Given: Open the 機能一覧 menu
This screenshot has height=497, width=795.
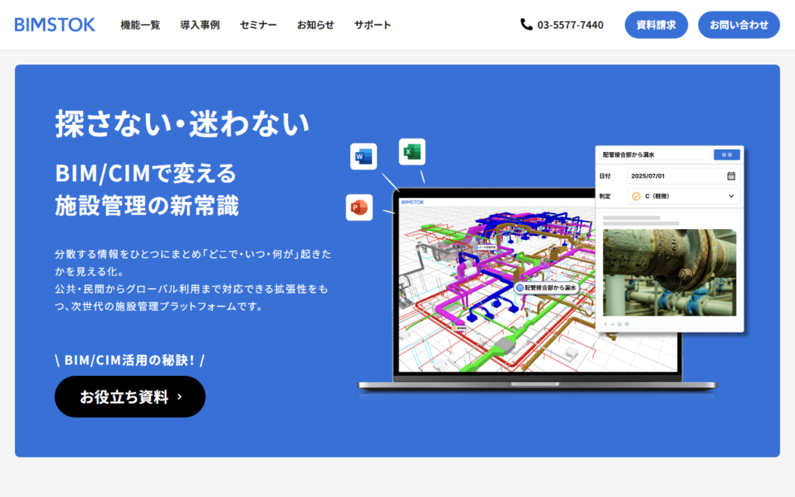Looking at the screenshot, I should coord(141,25).
